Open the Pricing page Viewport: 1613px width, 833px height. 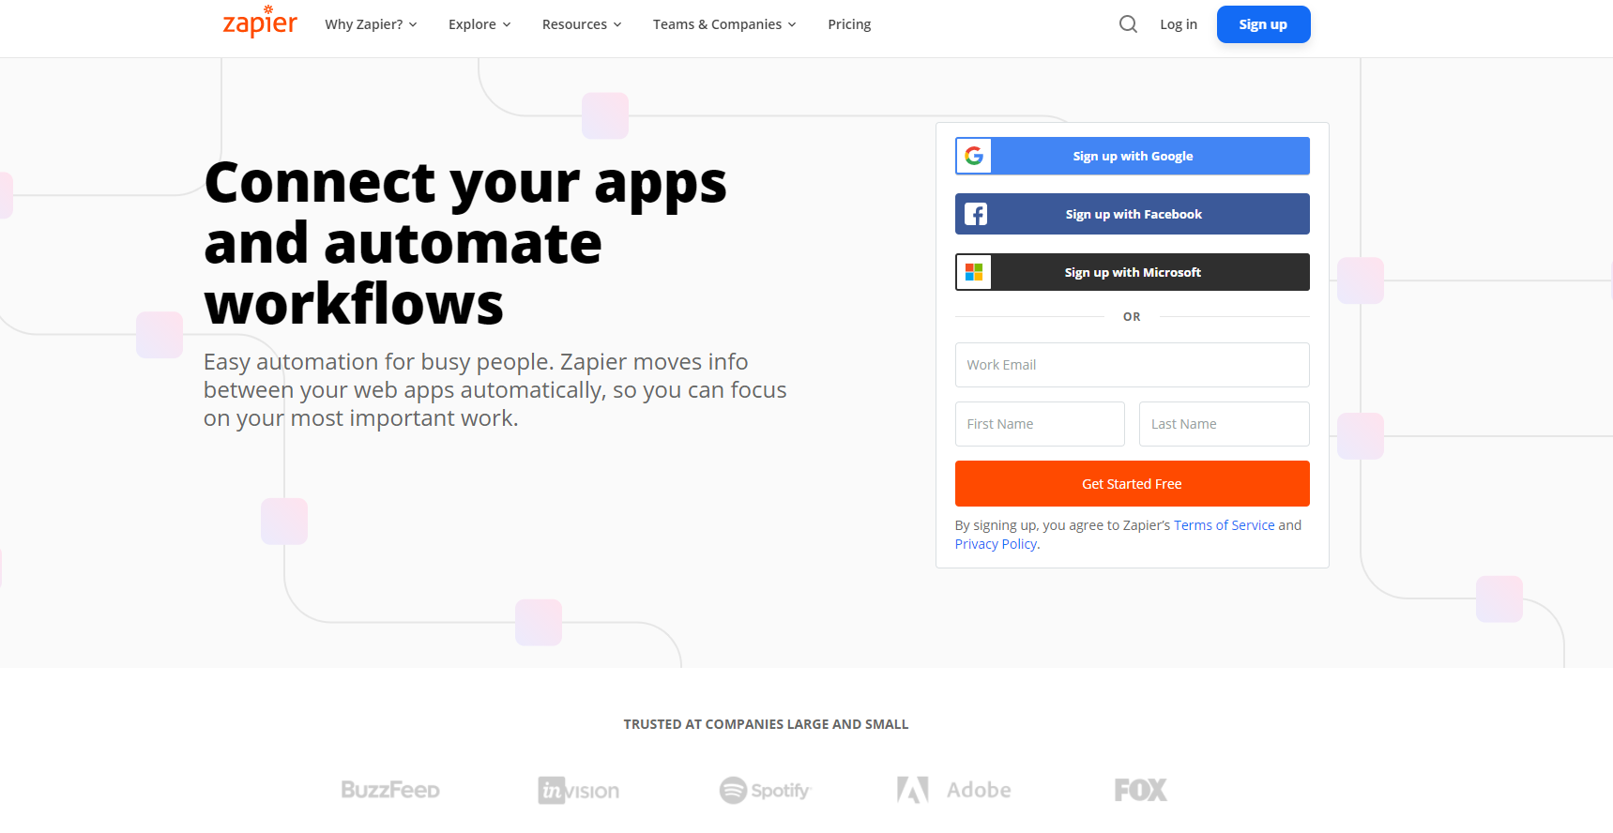click(849, 24)
